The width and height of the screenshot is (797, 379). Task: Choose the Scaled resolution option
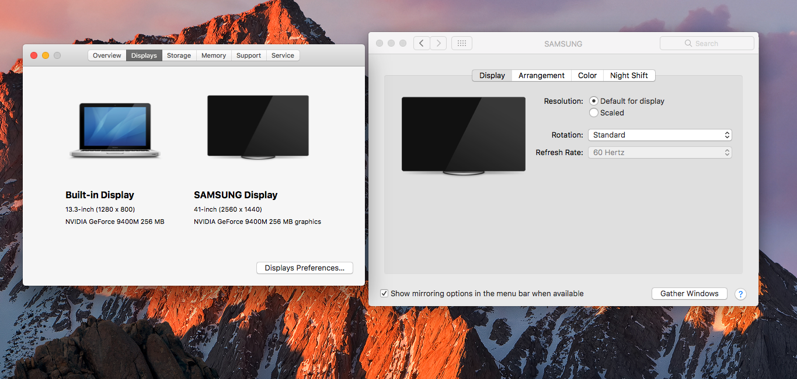click(x=594, y=113)
